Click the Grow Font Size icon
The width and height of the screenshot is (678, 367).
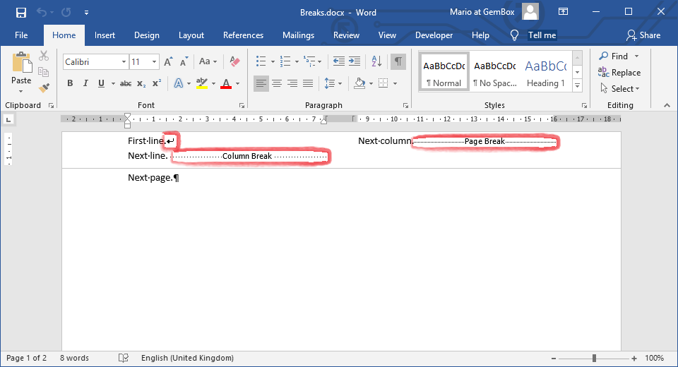click(x=169, y=62)
